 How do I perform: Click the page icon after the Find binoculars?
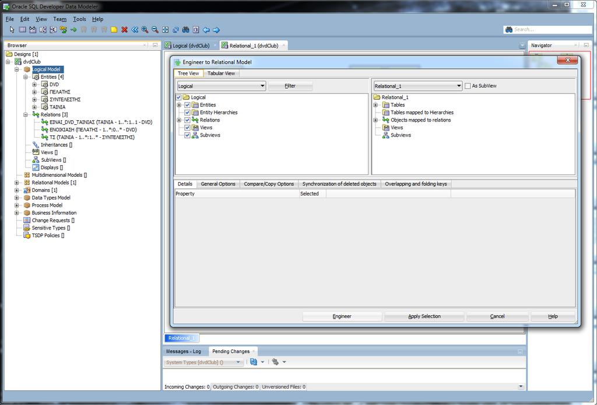pos(196,30)
